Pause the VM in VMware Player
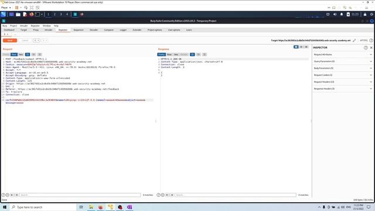The width and height of the screenshot is (375, 211). pos(17,8)
